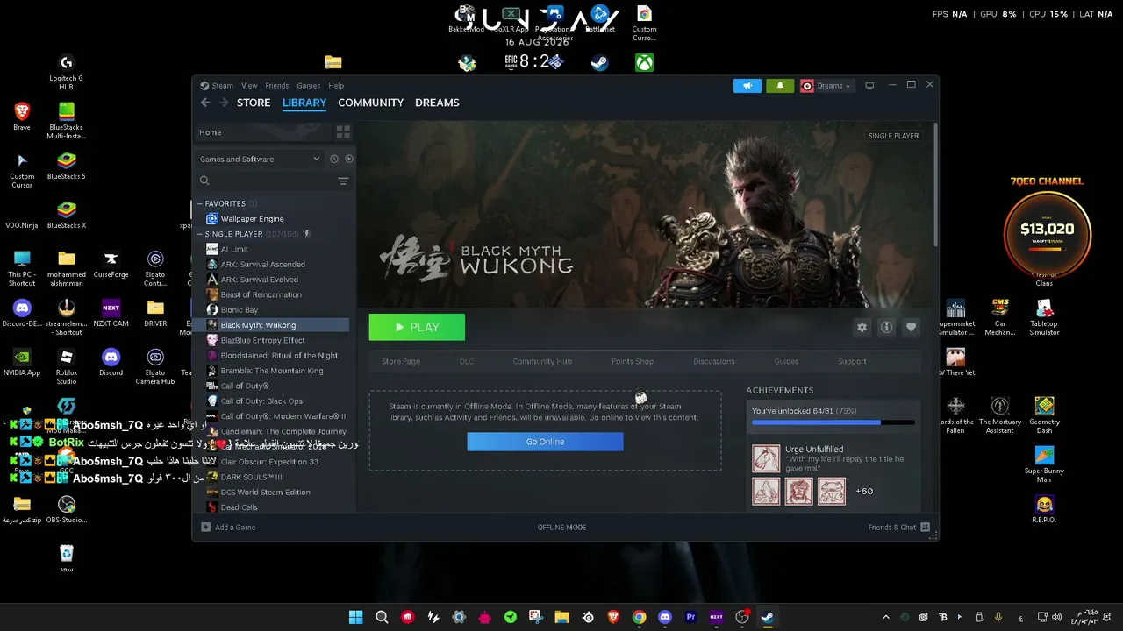Collapse the SINGLE PLAYER category

200,235
